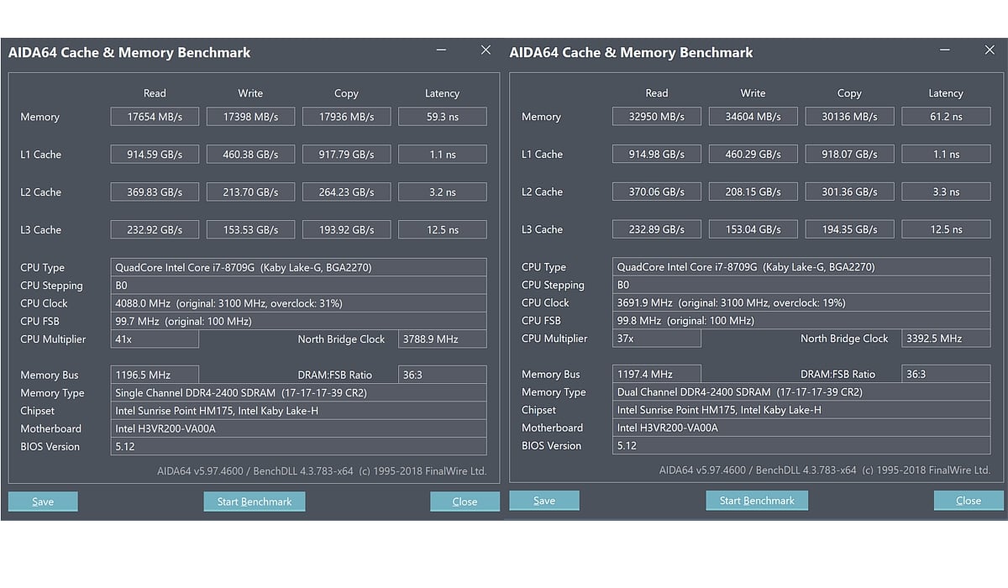Click Save in the right AIDA64 window
The height and width of the screenshot is (588, 1008).
(544, 501)
